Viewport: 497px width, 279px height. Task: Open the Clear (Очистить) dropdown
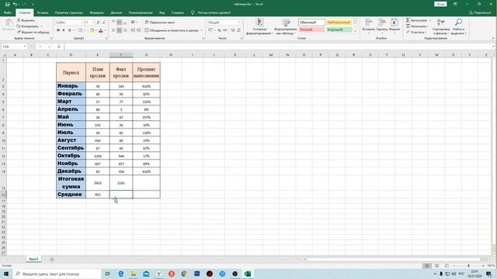416,32
